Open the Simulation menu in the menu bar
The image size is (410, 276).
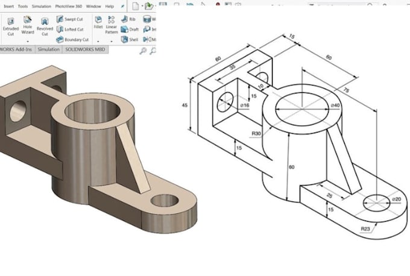click(x=42, y=6)
